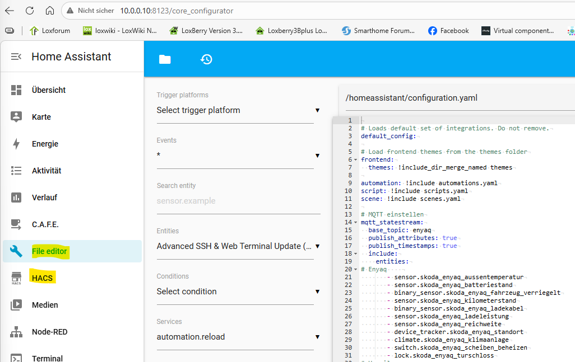Open the Entities dropdown list
The image size is (575, 362).
click(x=317, y=246)
